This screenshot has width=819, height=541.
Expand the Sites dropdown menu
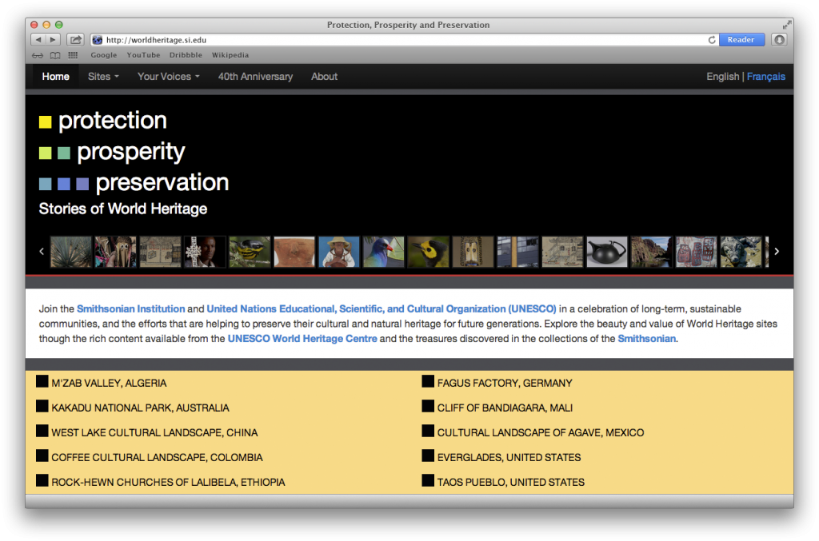(103, 77)
